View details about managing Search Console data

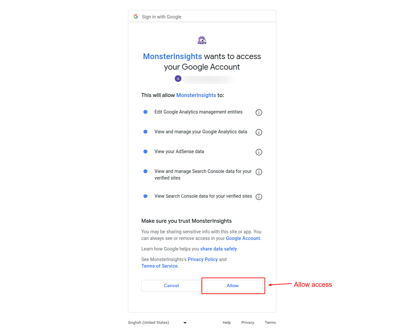pos(259,172)
